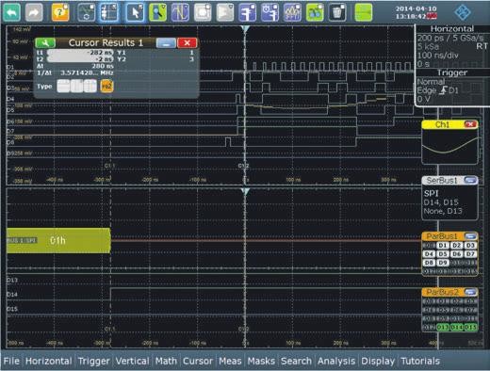This screenshot has width=490, height=371.
Task: Click the green binoculars Search icon
Action: tap(315, 12)
